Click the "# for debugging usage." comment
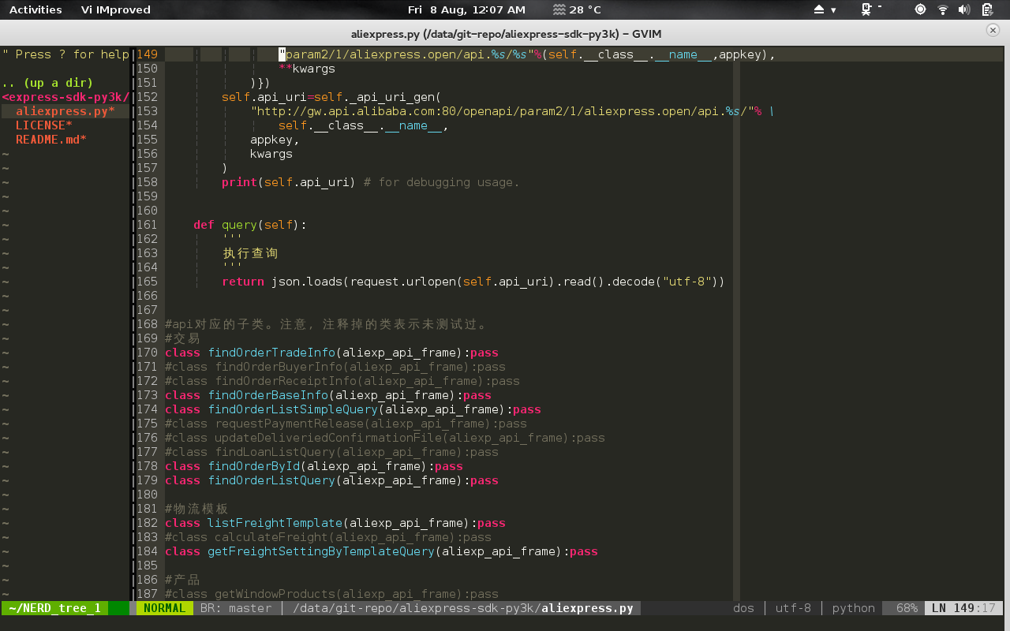Screen dimensions: 1010x631 441,182
